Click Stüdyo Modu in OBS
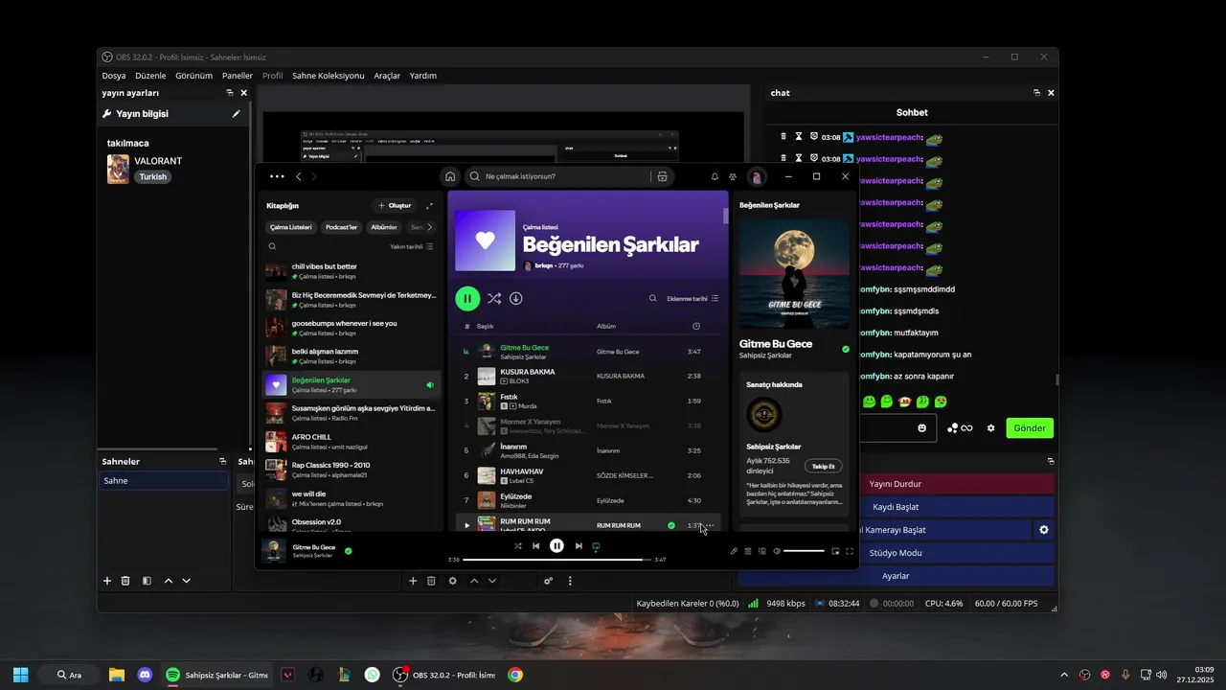 click(895, 553)
